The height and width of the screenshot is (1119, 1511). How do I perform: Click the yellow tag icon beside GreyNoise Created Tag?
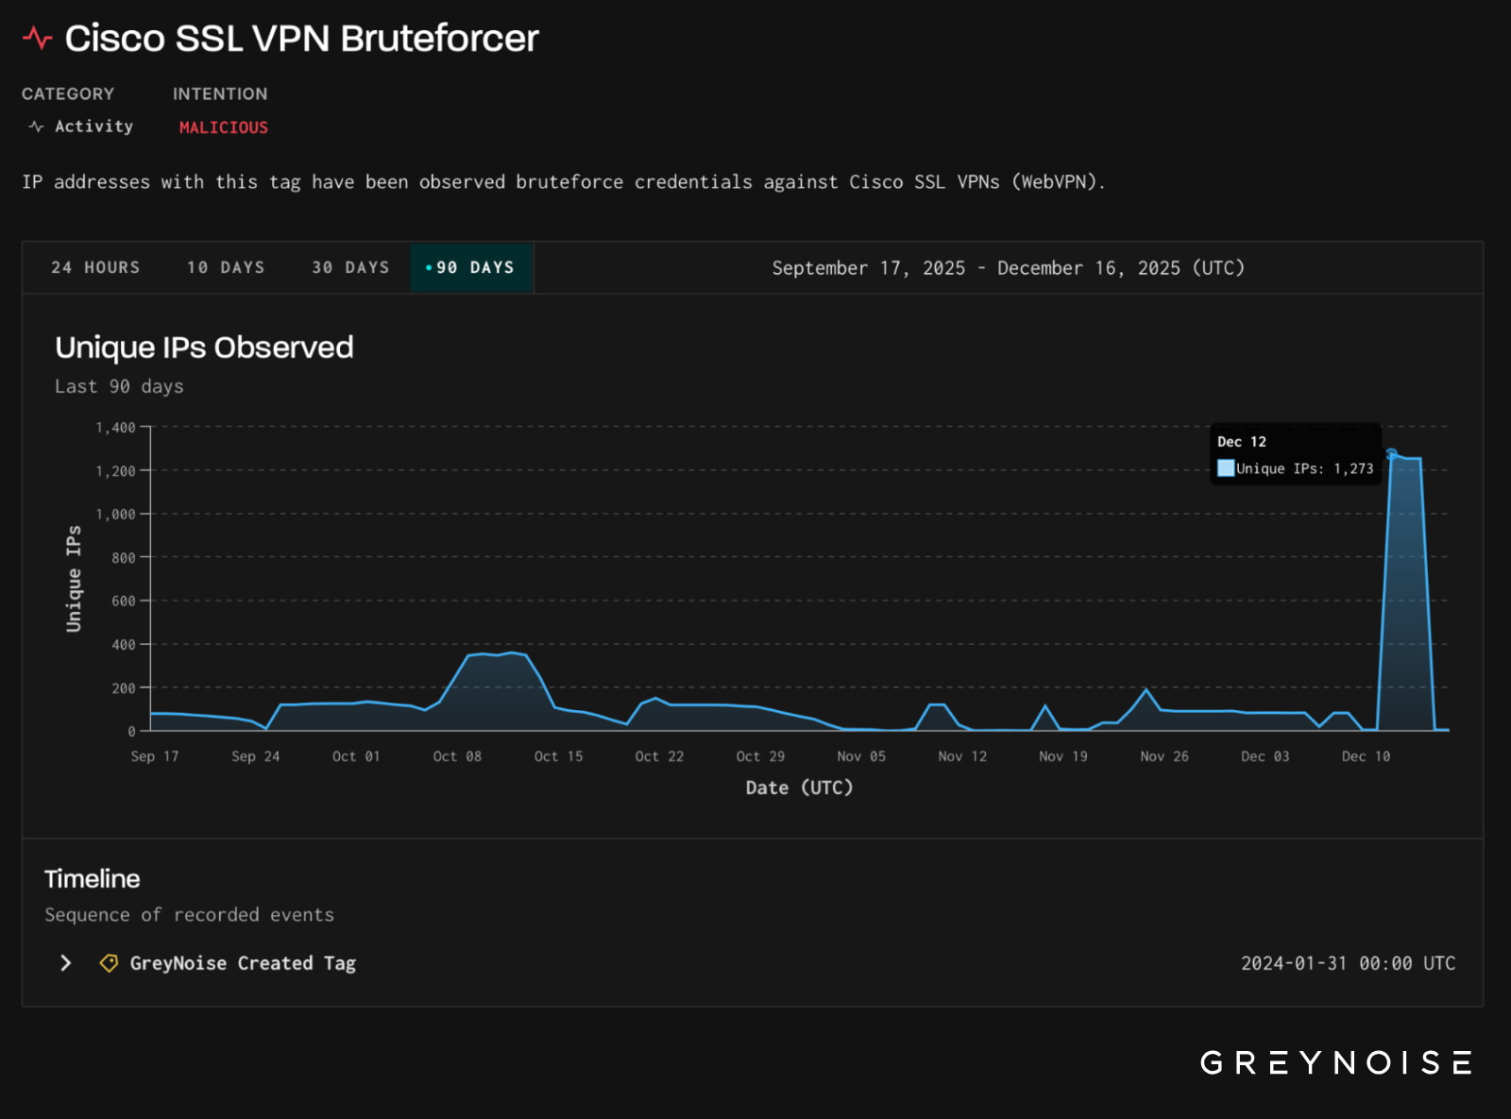point(109,963)
